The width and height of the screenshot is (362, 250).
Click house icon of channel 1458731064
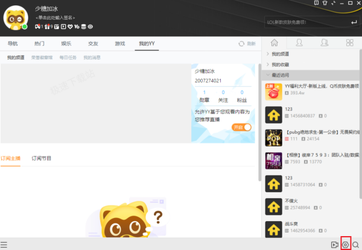[x=273, y=184]
